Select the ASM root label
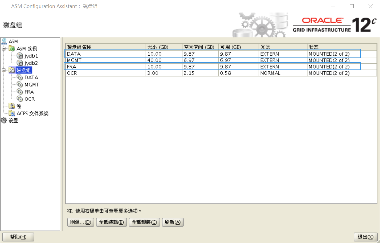The height and width of the screenshot is (243, 380). tap(13, 42)
